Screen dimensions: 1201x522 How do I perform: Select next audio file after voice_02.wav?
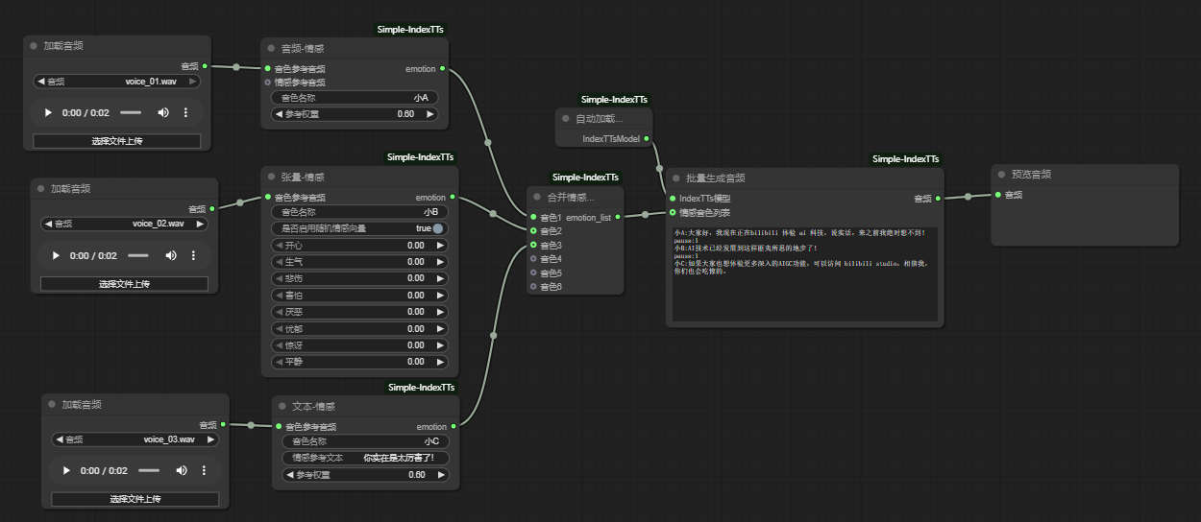[200, 224]
